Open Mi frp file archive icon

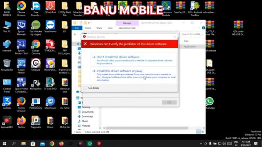coord(65,122)
